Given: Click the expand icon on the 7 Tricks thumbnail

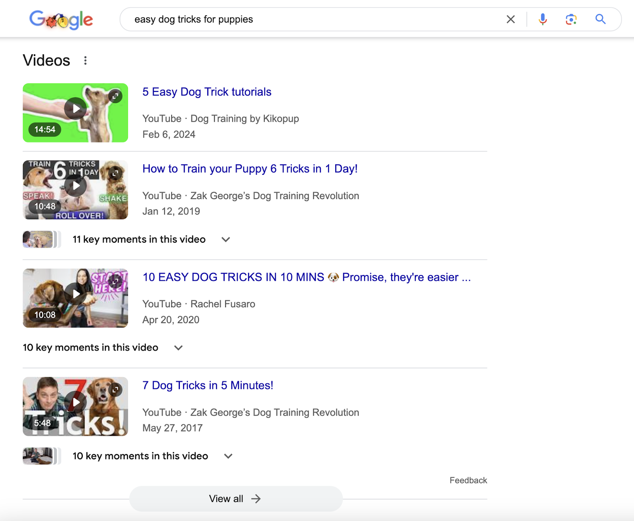Looking at the screenshot, I should 115,391.
